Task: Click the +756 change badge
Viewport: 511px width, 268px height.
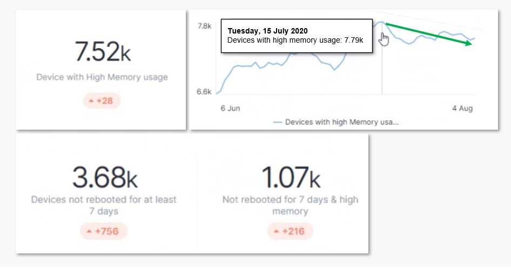Action: coord(103,232)
